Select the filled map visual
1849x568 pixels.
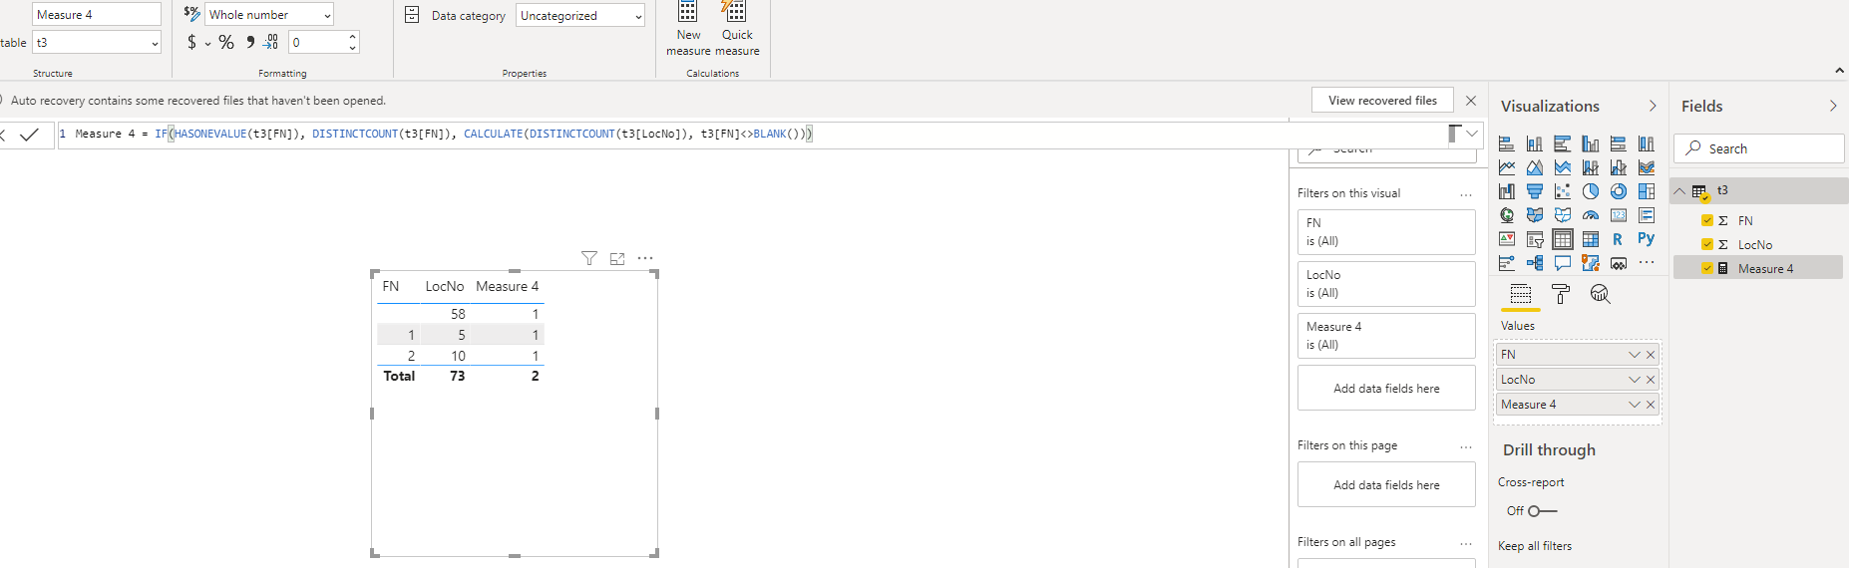1535,215
